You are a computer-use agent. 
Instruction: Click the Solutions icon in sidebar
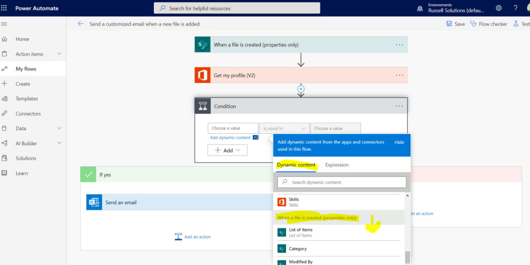(x=4, y=158)
